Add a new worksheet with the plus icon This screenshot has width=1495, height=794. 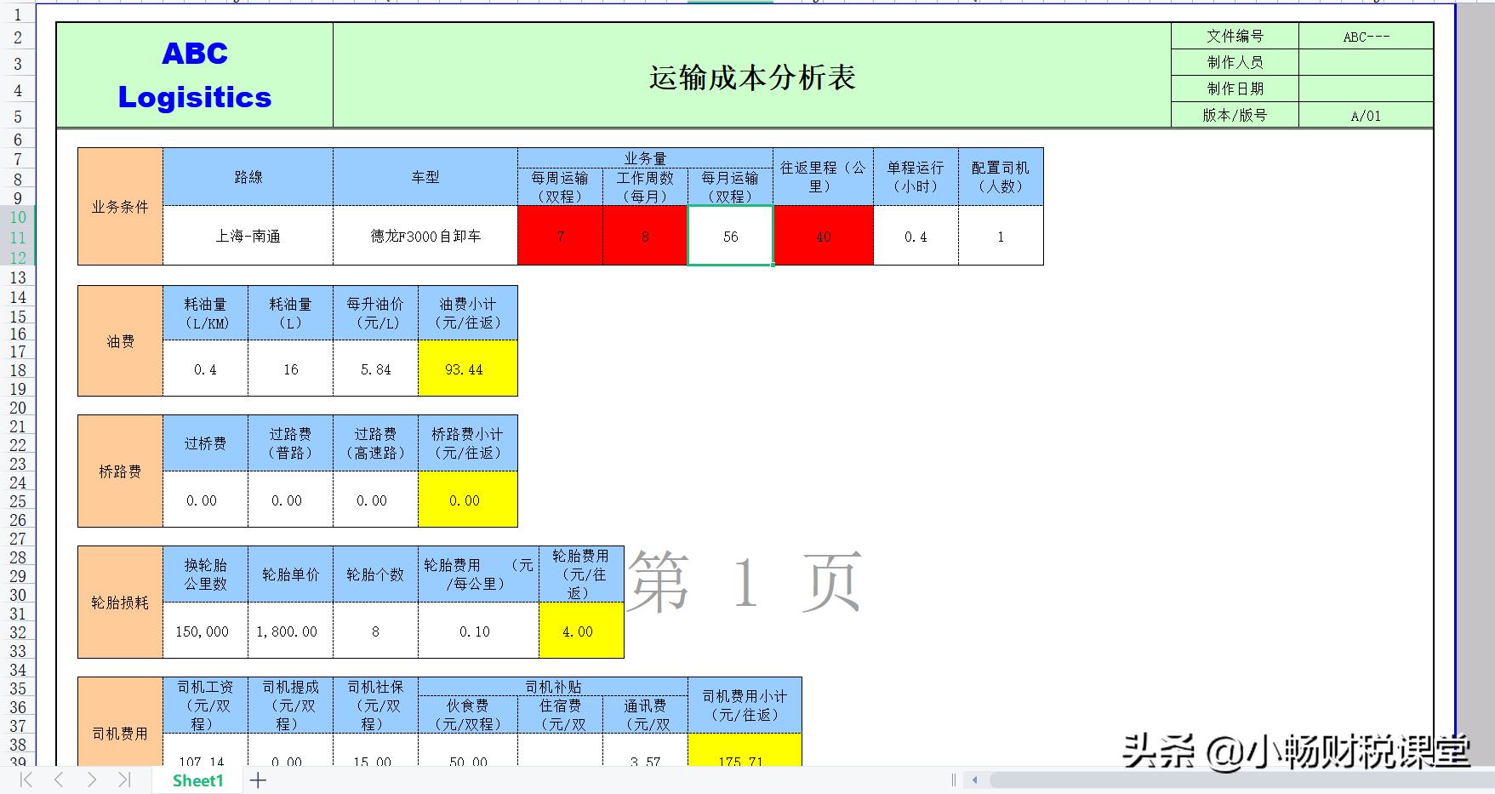pyautogui.click(x=258, y=779)
